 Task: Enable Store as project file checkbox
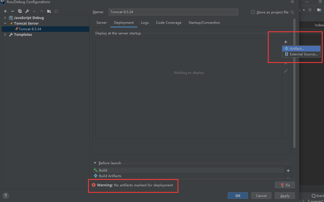(x=253, y=12)
